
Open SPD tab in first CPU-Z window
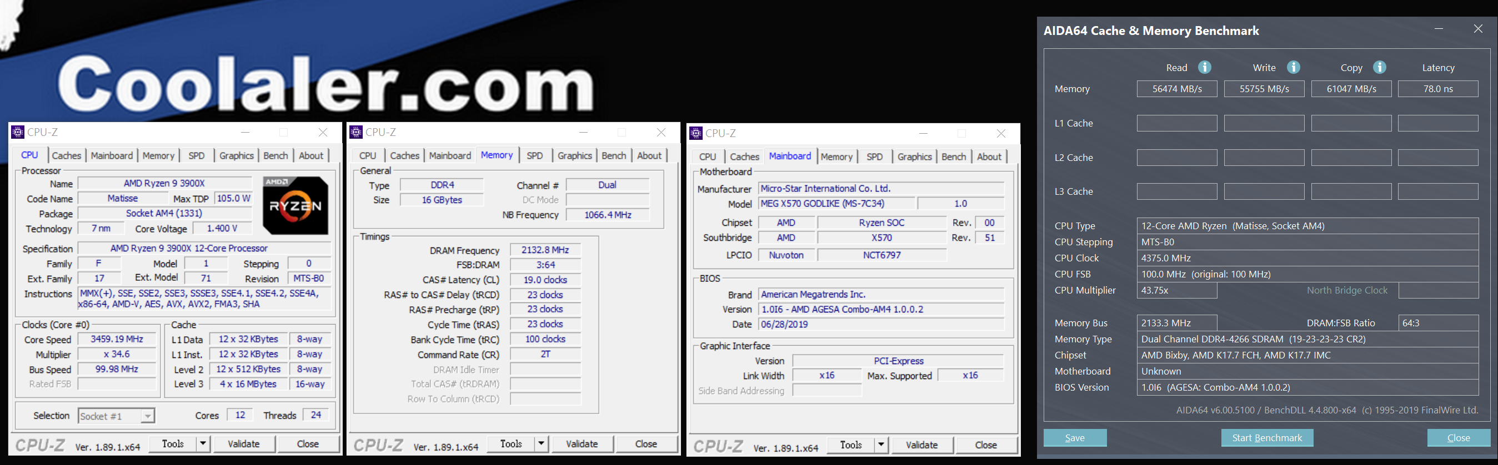197,156
